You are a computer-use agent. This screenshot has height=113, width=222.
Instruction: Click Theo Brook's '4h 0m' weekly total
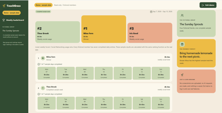coord(167,87)
